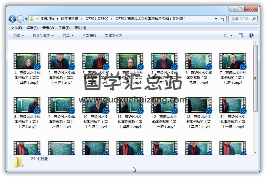Image resolution: width=266 pixels, height=178 pixels.
Task: Click the Back navigation arrow button
Action: coord(12,19)
